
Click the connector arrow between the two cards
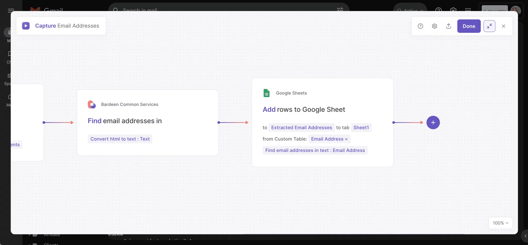pos(233,122)
